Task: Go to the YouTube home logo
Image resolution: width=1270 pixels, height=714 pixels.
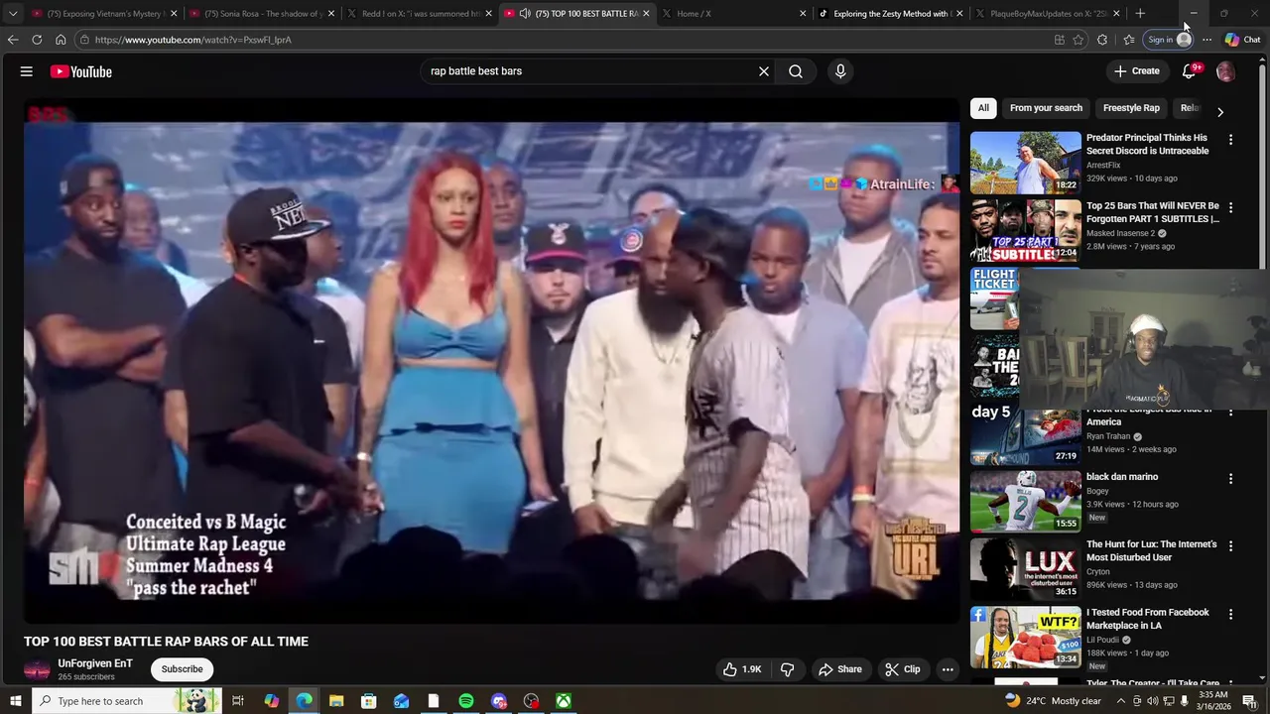Action: pos(80,71)
